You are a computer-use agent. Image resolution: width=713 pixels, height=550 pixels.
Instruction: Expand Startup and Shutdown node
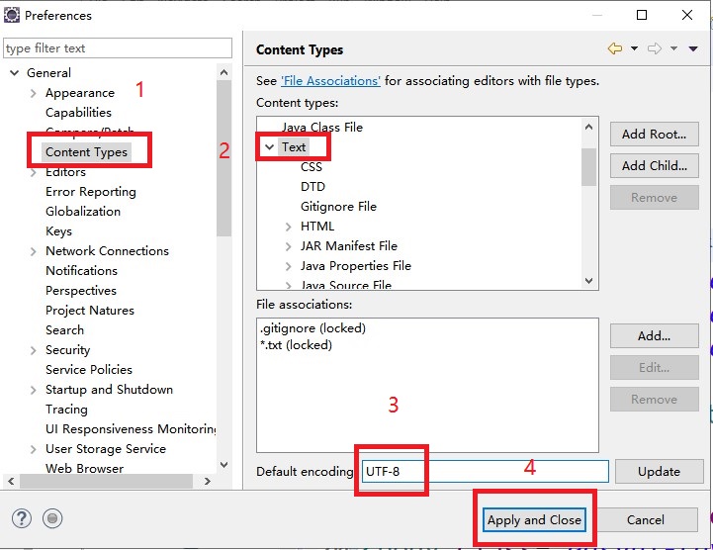(x=33, y=390)
